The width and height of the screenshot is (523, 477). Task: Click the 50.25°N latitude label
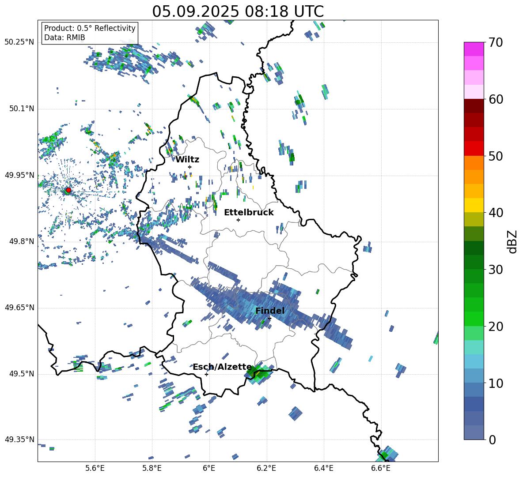click(19, 42)
